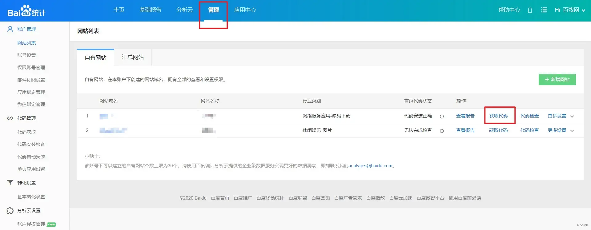Switch to the 自有网站 tab

click(95, 58)
